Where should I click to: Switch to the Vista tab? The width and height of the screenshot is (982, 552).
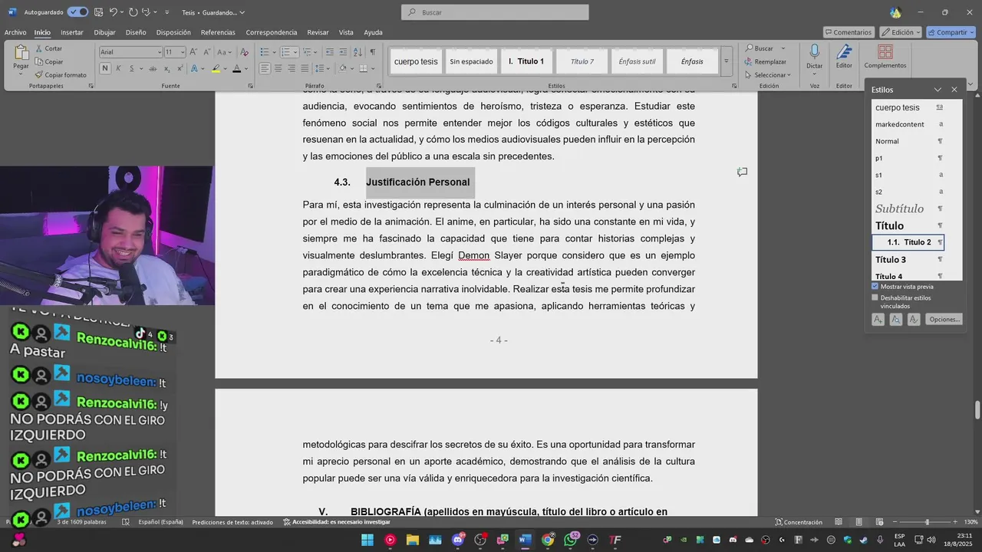pos(346,32)
